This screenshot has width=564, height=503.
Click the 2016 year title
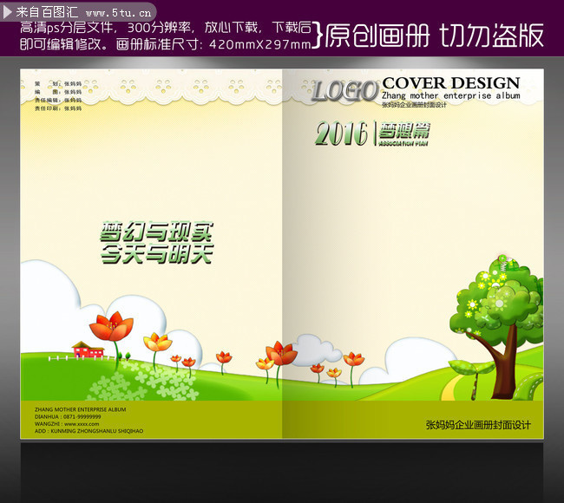[341, 134]
